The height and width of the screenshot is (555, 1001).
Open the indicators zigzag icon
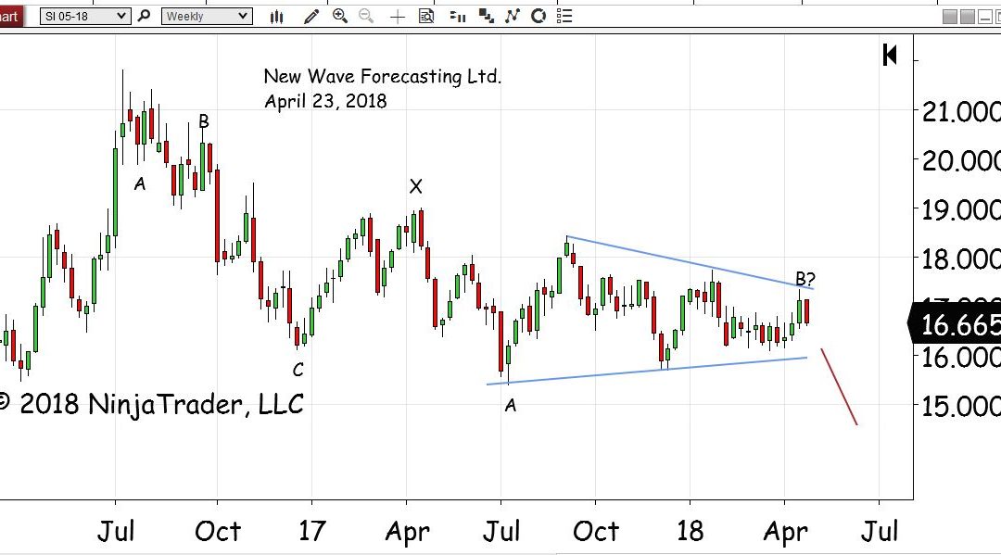(x=512, y=16)
